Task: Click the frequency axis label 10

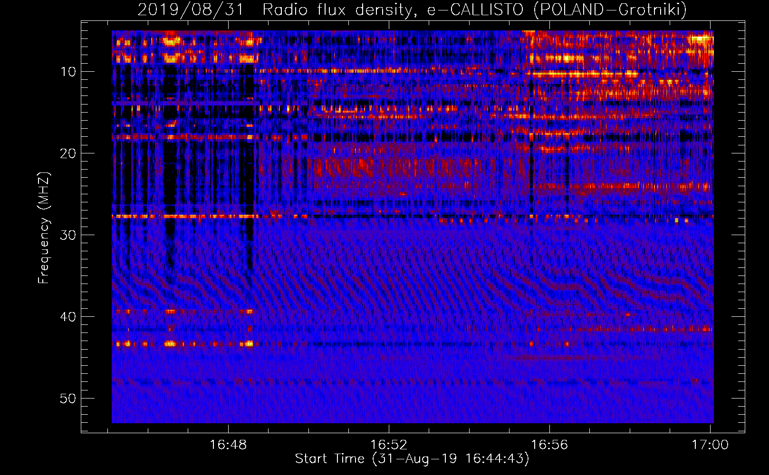Action: 68,72
